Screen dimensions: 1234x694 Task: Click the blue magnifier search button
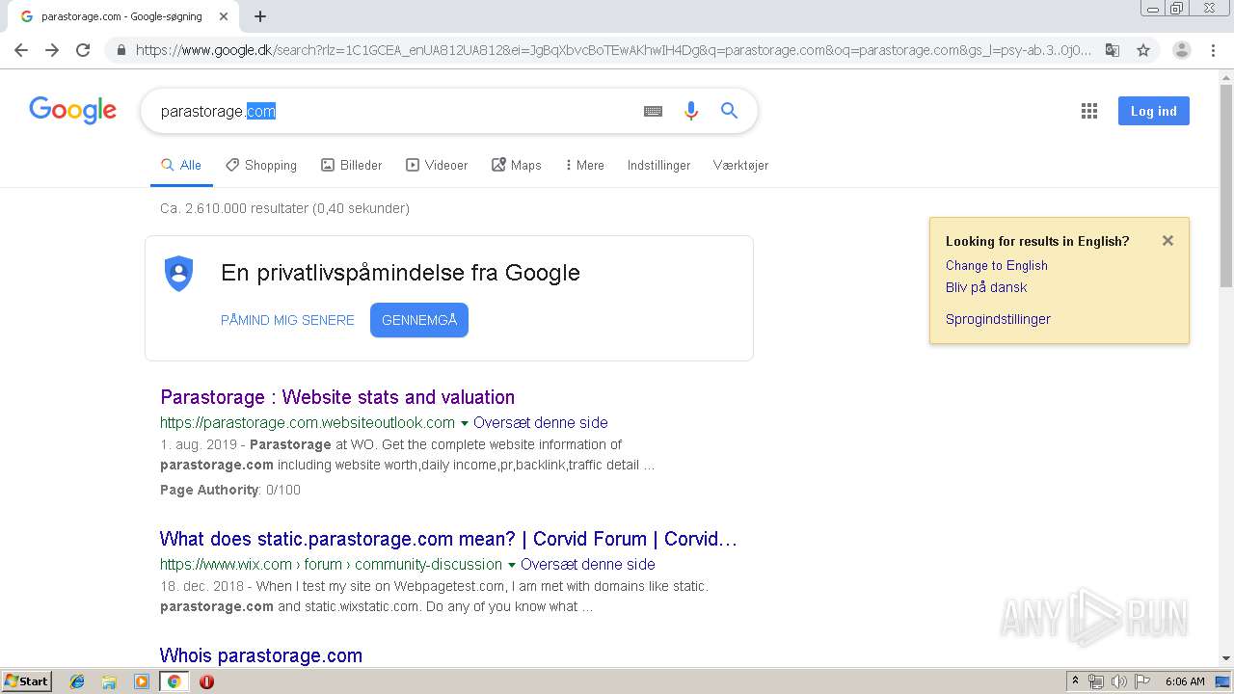tap(730, 111)
